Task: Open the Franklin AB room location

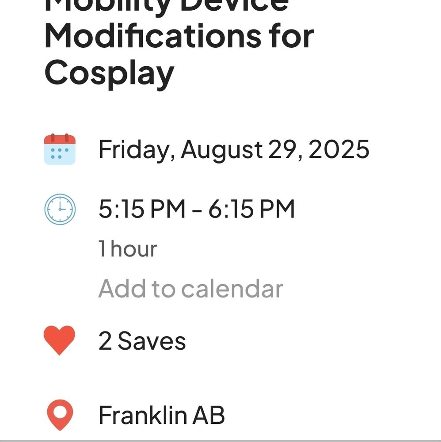Action: click(162, 415)
